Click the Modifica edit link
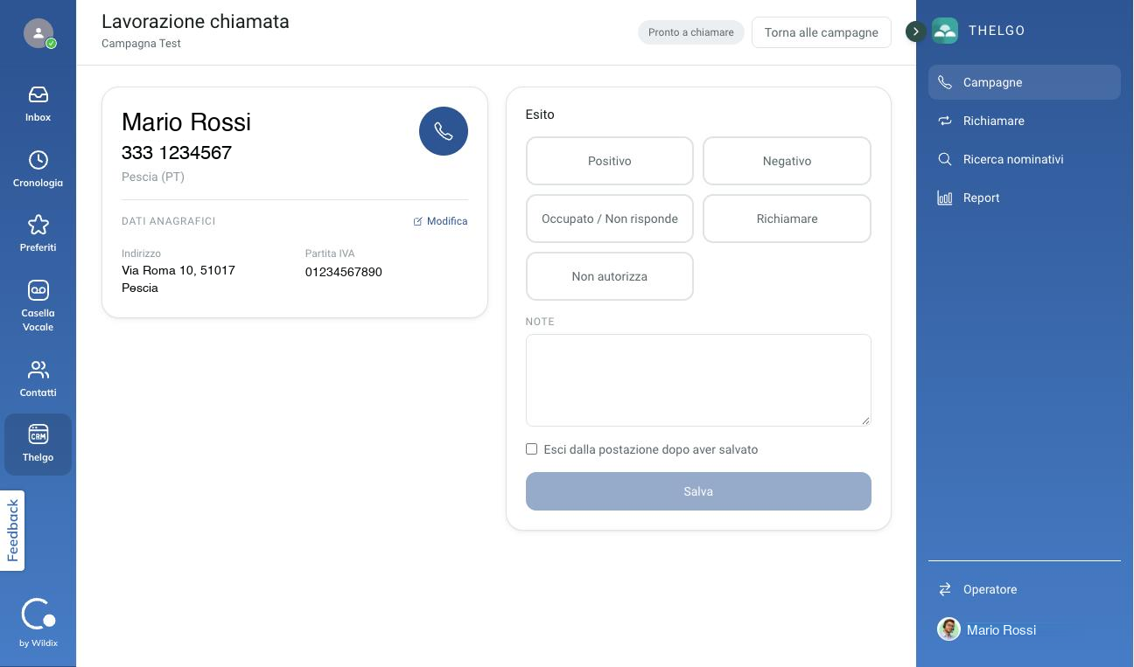Viewport: 1134px width, 667px height. click(440, 221)
